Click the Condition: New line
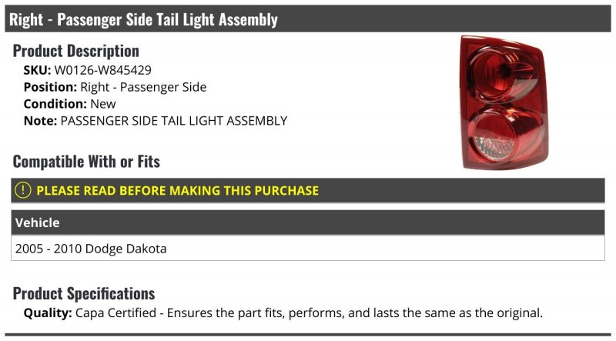The width and height of the screenshot is (616, 341). [x=69, y=104]
